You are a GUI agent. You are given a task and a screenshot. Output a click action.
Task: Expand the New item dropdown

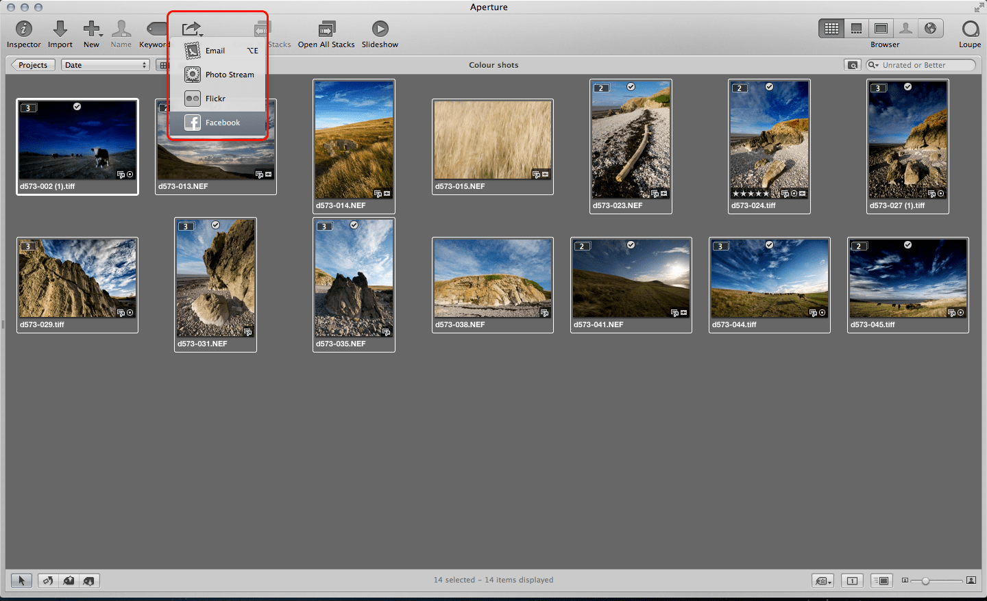92,29
